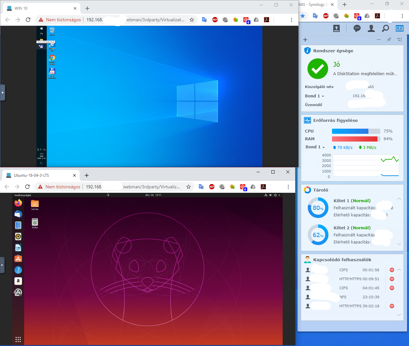Select the NAS - Synology tab

317,5
